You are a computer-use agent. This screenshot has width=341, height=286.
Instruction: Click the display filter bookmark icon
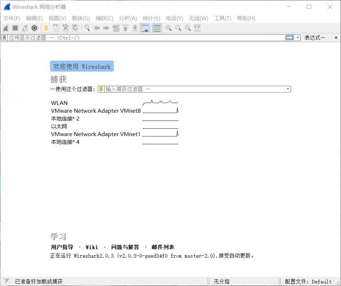pos(4,38)
